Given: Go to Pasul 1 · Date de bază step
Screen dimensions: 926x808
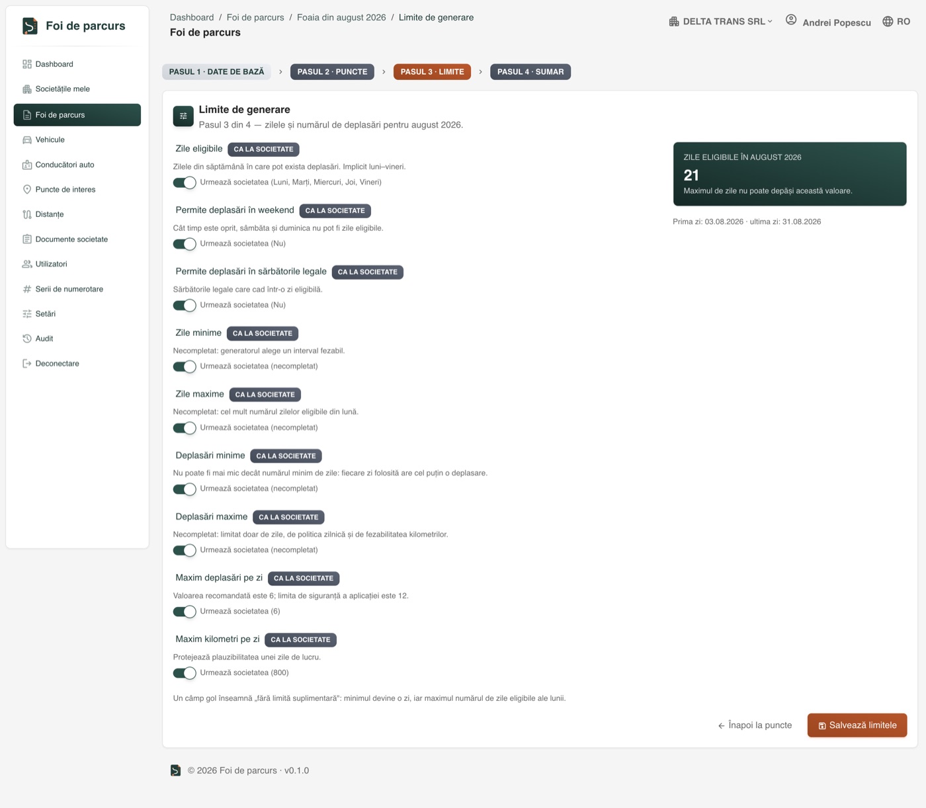Looking at the screenshot, I should click(216, 72).
